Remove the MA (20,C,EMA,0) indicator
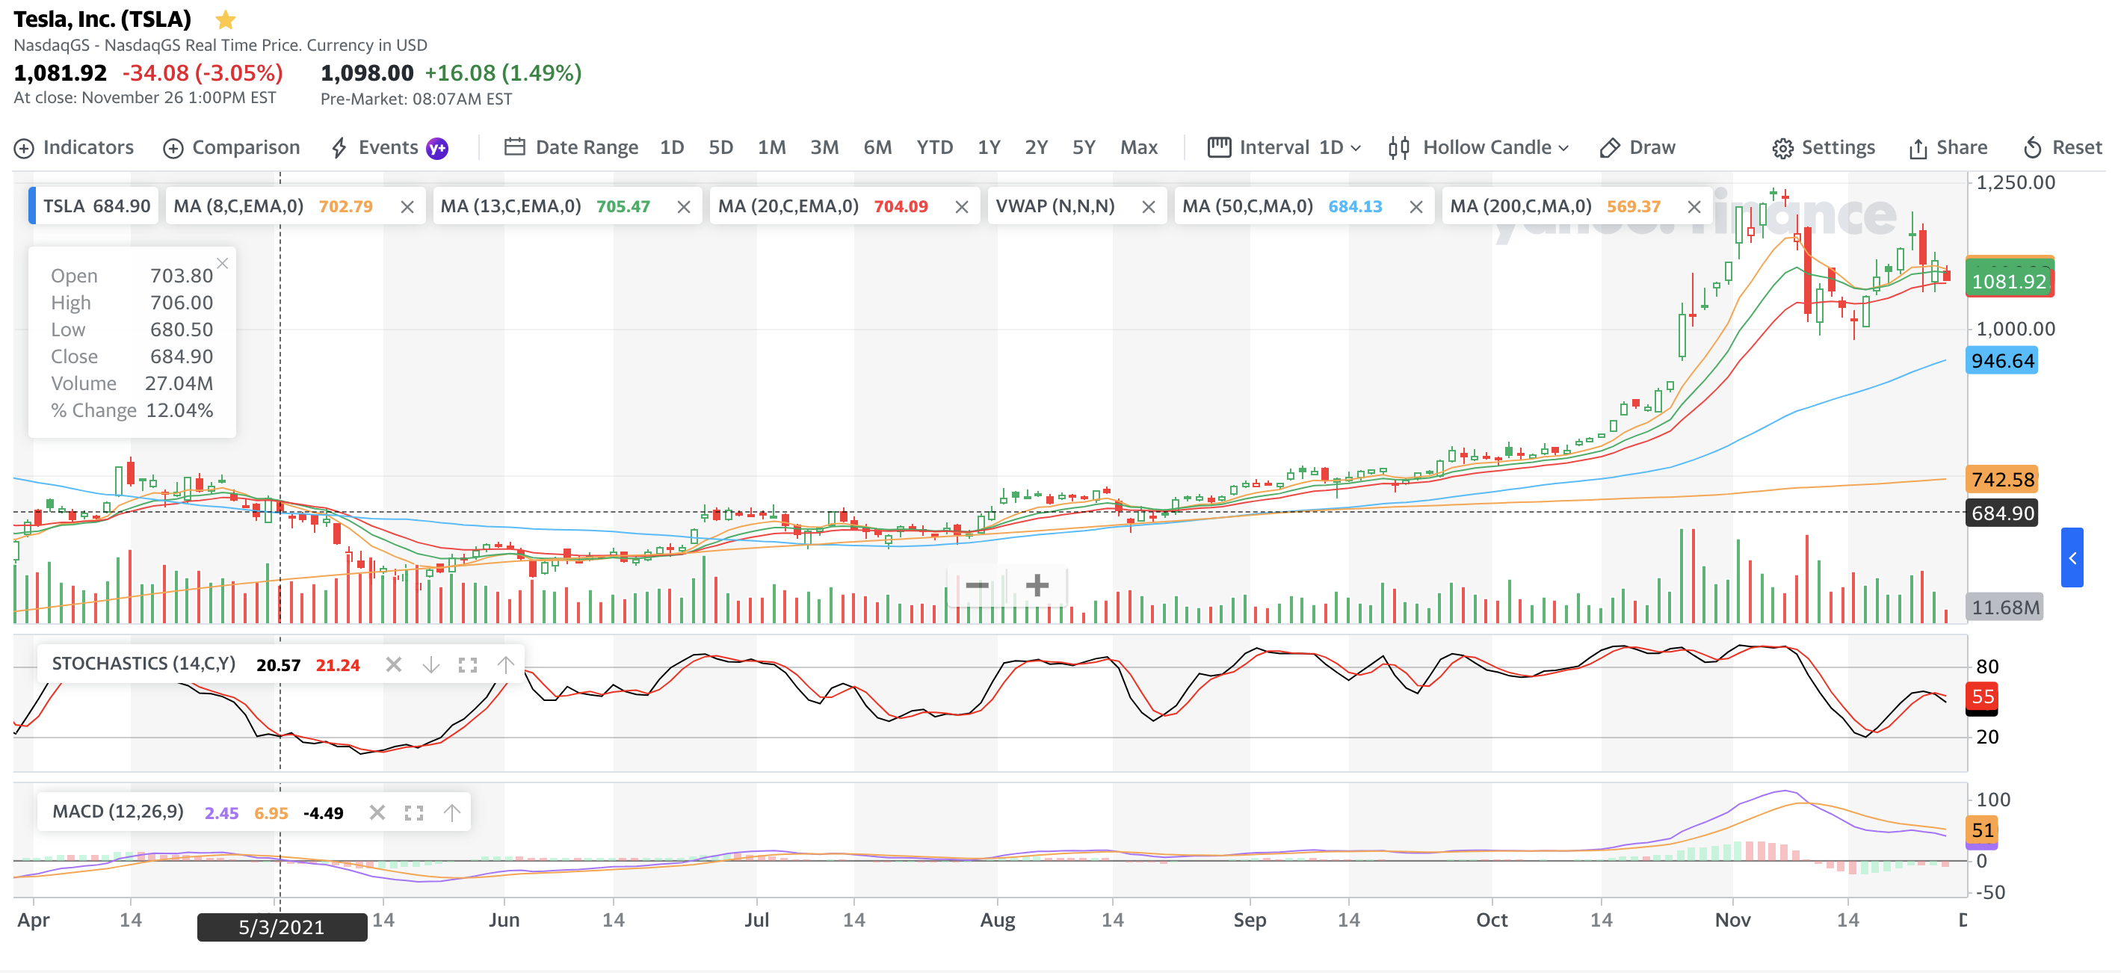Viewport: 2121px width, 973px height. (x=961, y=206)
